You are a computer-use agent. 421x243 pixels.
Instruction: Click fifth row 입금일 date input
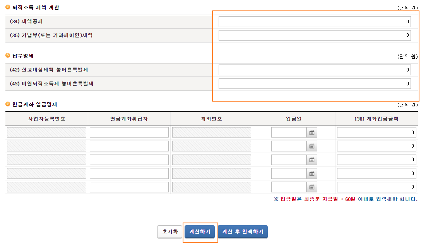pos(289,187)
